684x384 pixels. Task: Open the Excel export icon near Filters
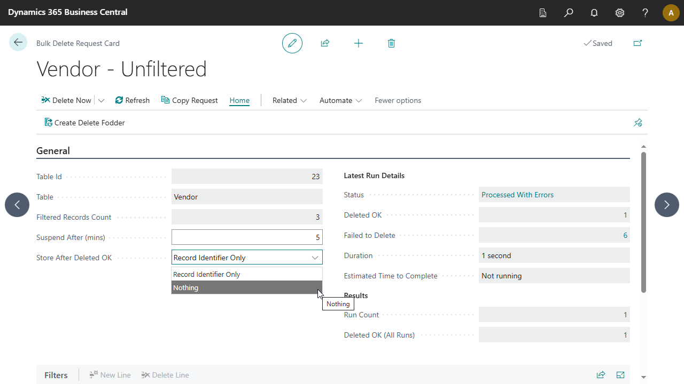point(620,375)
